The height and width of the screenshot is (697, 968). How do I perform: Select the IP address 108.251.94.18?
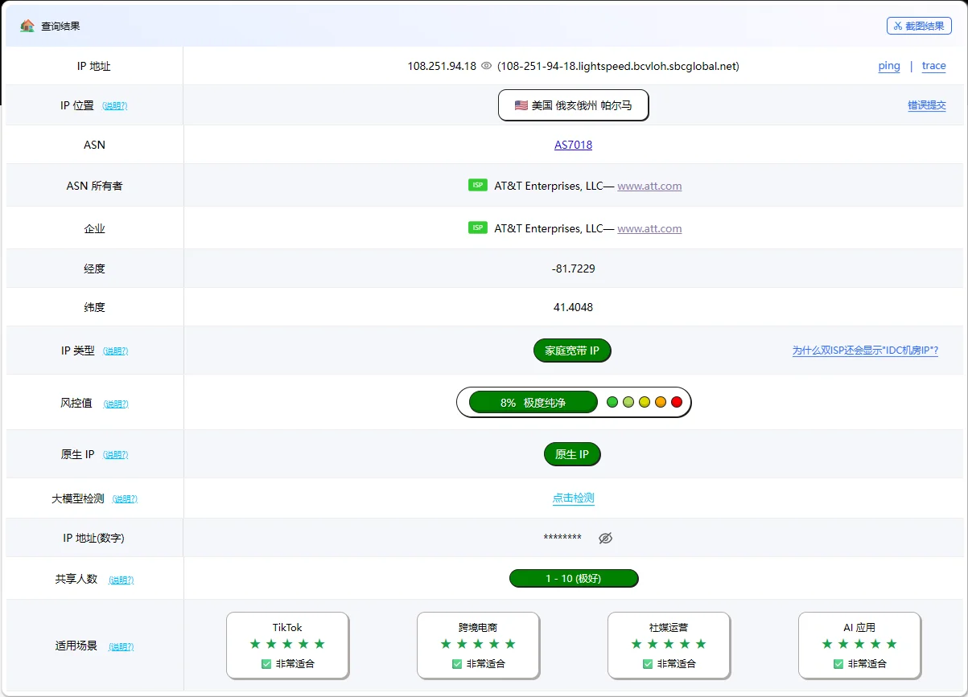(442, 66)
